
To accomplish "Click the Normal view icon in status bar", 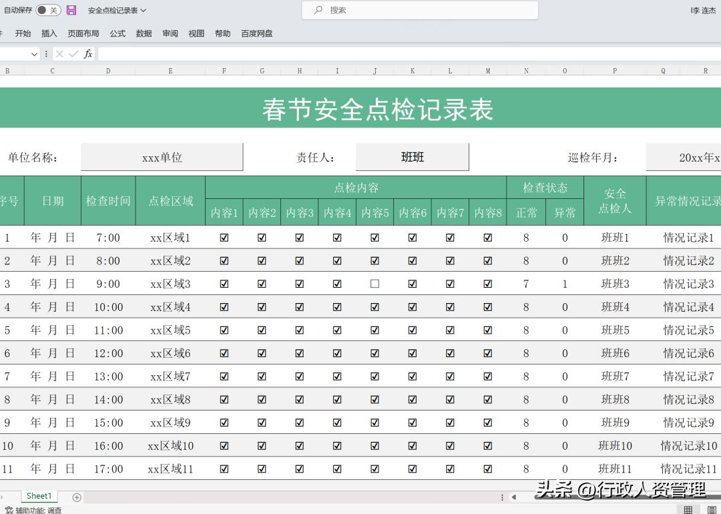I will click(687, 509).
